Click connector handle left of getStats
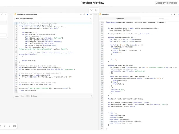This screenshot has height=134, width=179. tap(96, 15)
